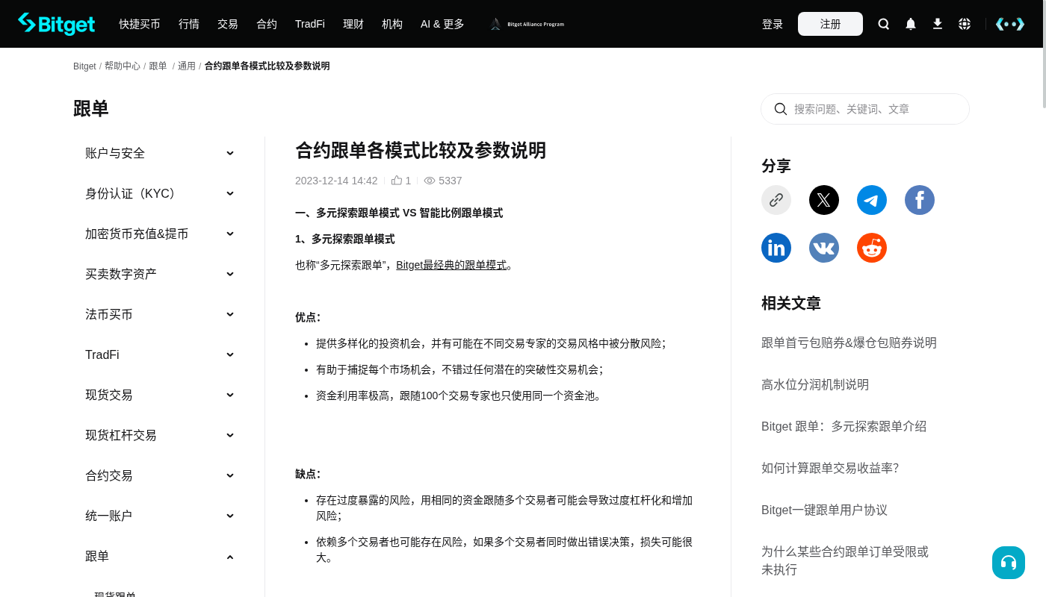
Task: Click the view count eye icon
Action: tap(430, 181)
